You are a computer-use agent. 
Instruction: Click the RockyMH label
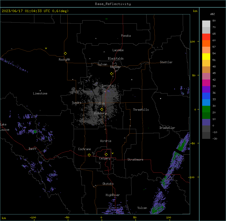pos(64,60)
